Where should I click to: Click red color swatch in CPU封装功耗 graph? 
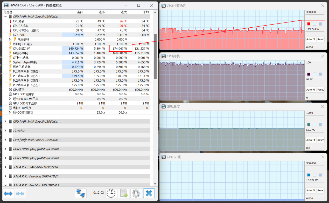[309, 24]
